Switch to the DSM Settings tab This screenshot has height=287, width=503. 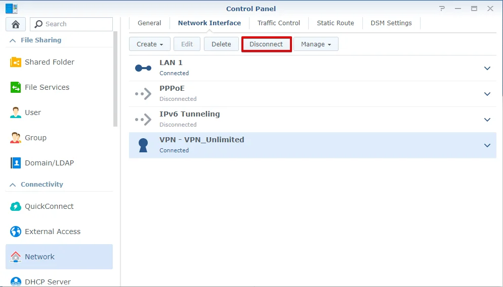tap(391, 23)
